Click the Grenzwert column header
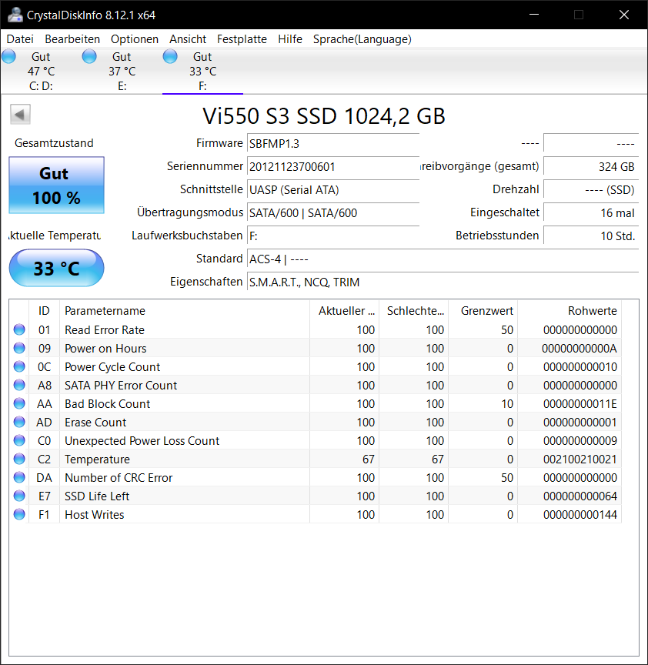Image resolution: width=648 pixels, height=665 pixels. (483, 310)
